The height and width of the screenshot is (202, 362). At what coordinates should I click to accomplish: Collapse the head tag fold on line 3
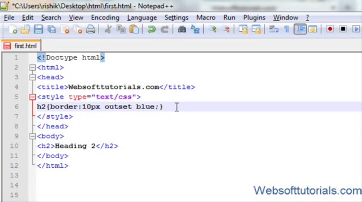point(33,77)
